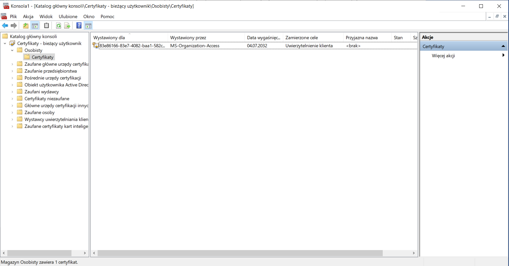Screen dimensions: 509x266
Task: Open the Akcja menu
Action: pos(28,17)
